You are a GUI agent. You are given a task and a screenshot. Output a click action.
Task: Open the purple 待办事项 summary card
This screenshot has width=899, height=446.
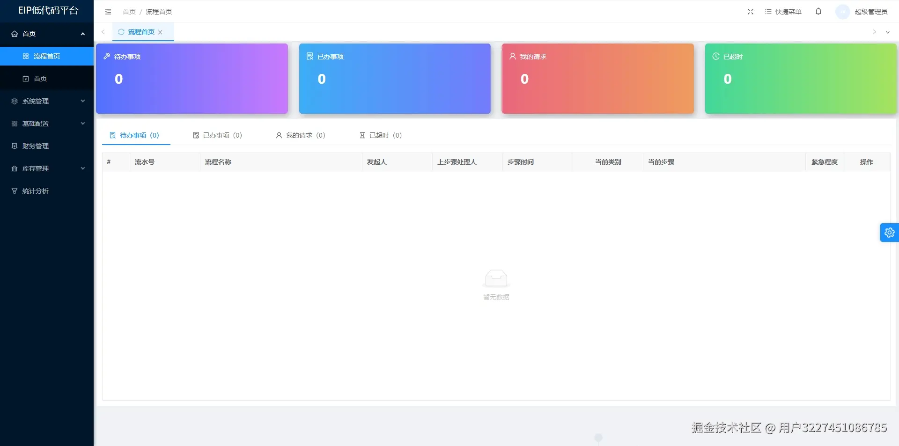coord(192,79)
